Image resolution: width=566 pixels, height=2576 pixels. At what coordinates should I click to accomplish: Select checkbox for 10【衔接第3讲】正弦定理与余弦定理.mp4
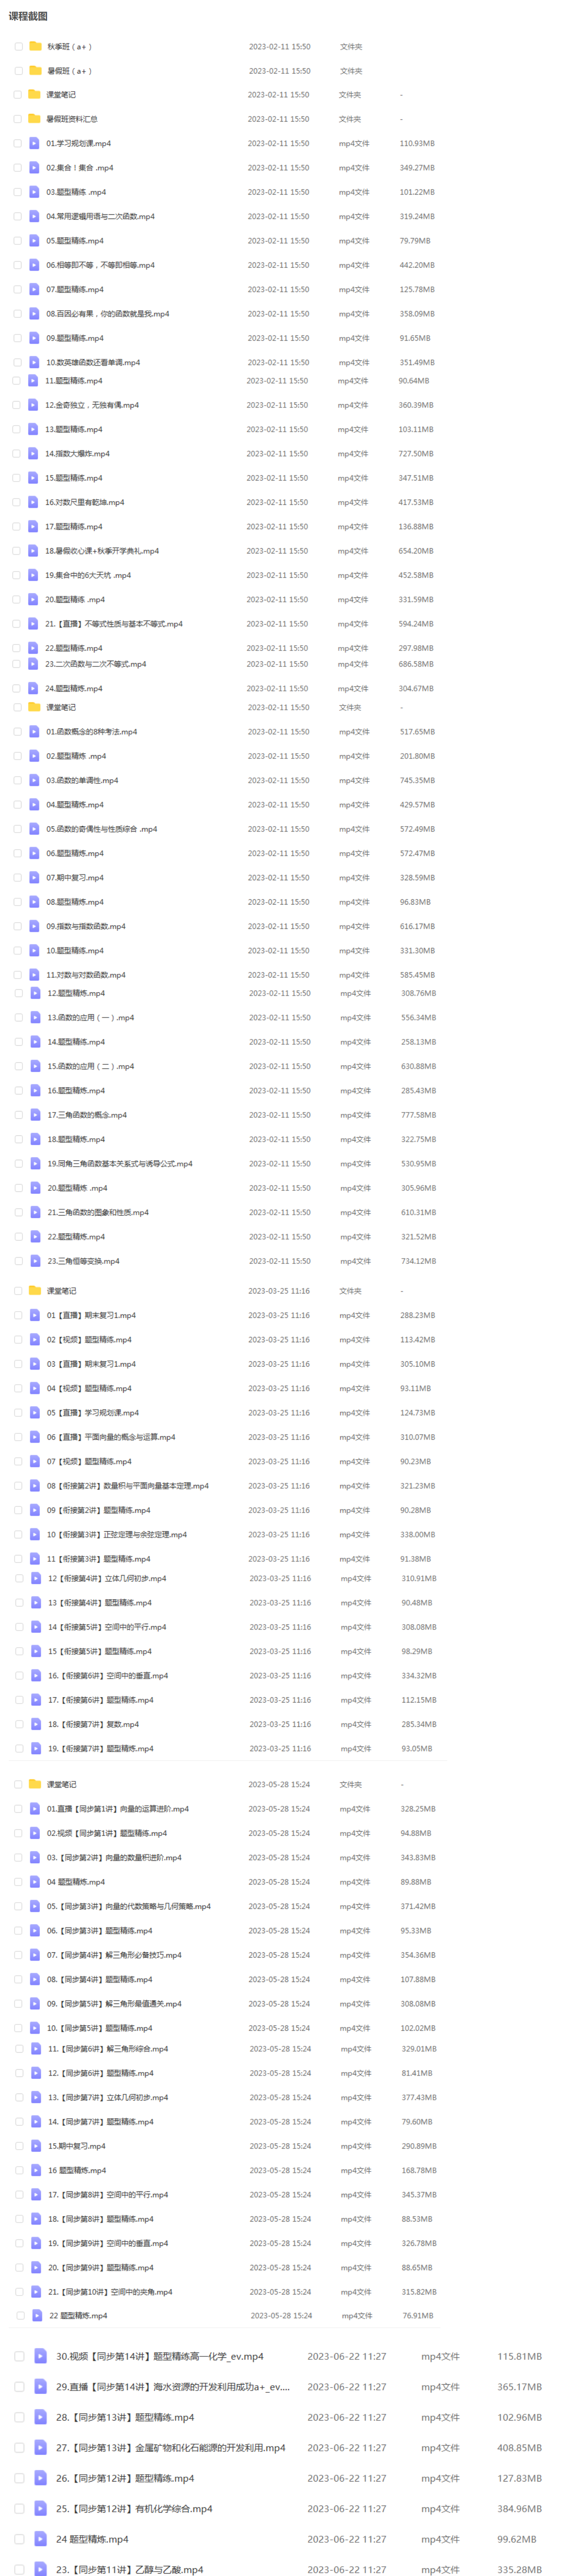coord(18,1534)
